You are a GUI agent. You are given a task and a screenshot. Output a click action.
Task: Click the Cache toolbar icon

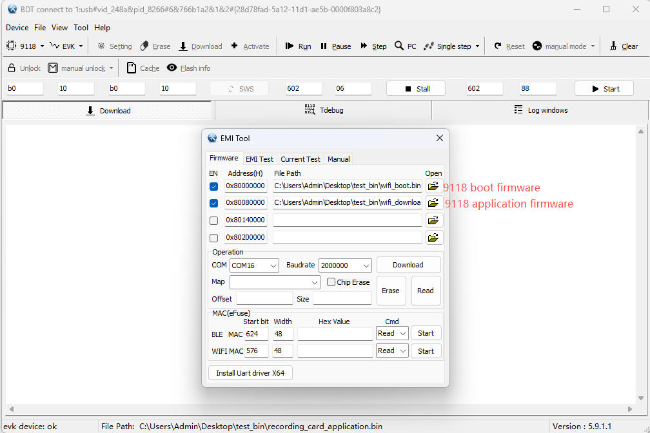pyautogui.click(x=132, y=68)
